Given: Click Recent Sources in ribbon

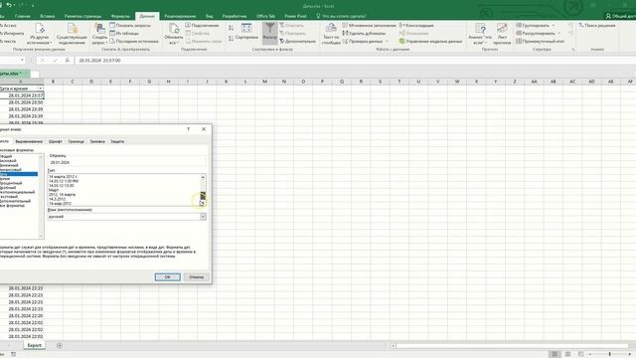Looking at the screenshot, I should point(134,41).
